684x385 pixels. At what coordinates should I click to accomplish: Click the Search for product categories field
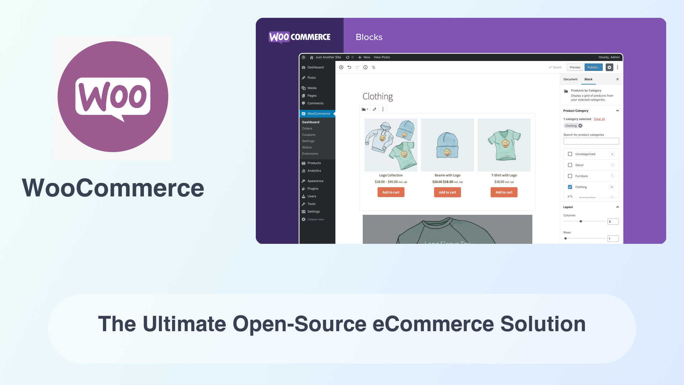(x=591, y=142)
